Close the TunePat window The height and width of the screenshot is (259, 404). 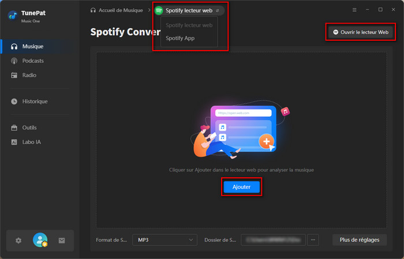(393, 10)
